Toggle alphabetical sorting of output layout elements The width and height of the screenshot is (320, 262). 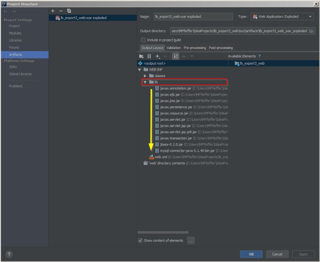pos(175,56)
